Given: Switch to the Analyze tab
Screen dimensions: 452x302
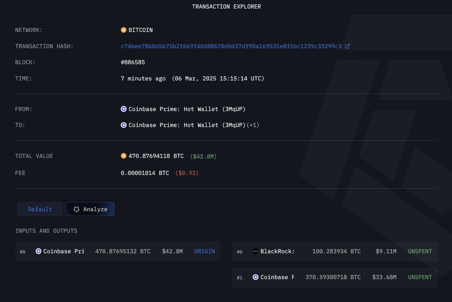Looking at the screenshot, I should coord(90,209).
